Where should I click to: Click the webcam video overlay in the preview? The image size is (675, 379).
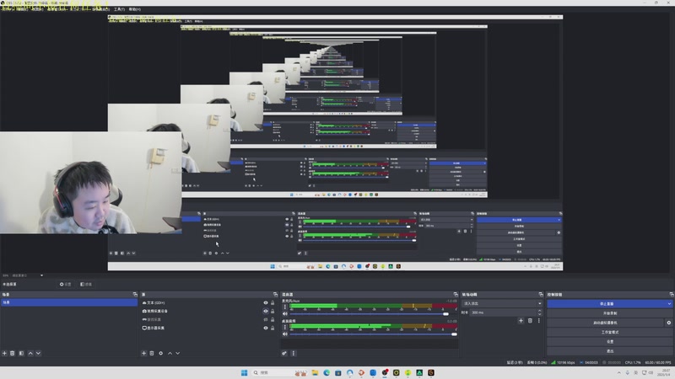(90, 183)
